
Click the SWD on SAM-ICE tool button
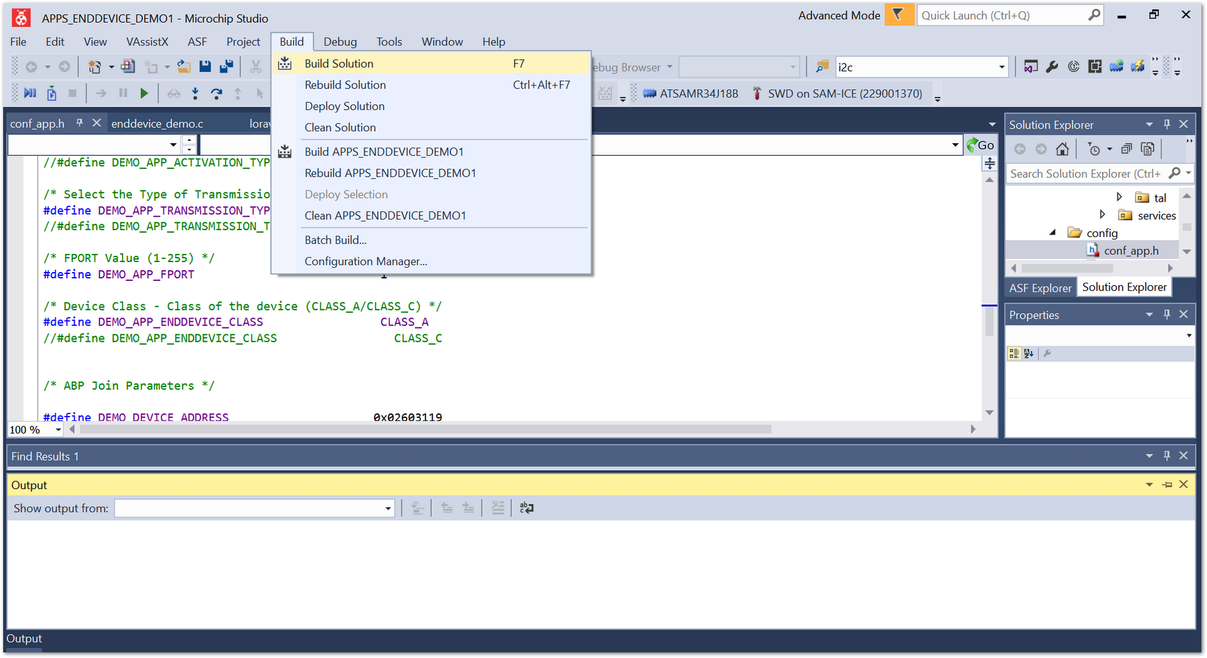pyautogui.click(x=837, y=94)
